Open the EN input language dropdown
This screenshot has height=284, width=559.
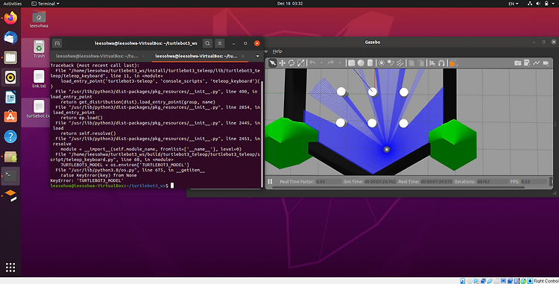(514, 4)
